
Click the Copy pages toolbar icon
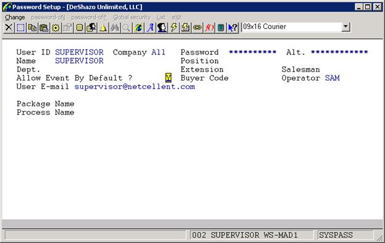32,28
